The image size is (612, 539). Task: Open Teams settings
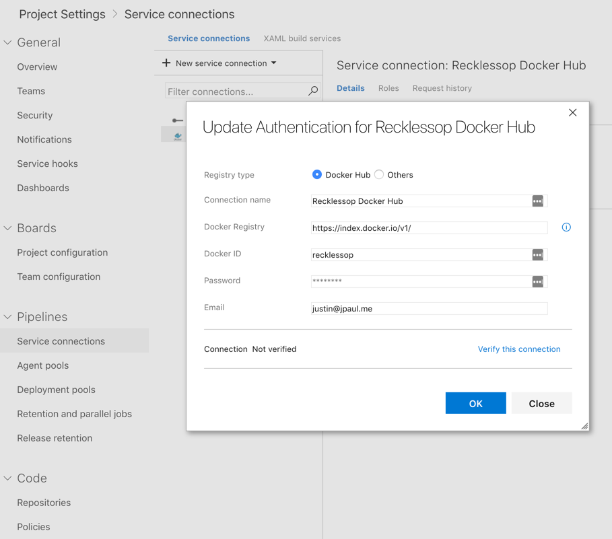[x=31, y=92]
